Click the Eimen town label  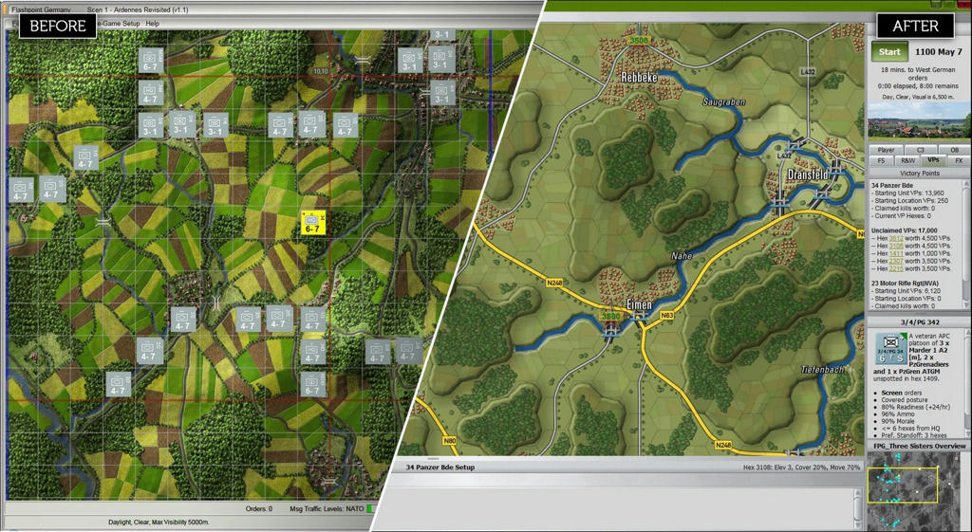(639, 305)
